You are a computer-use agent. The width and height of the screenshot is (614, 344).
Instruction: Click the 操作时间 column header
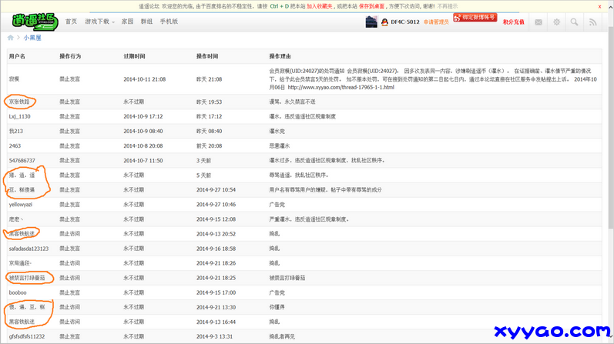point(207,56)
